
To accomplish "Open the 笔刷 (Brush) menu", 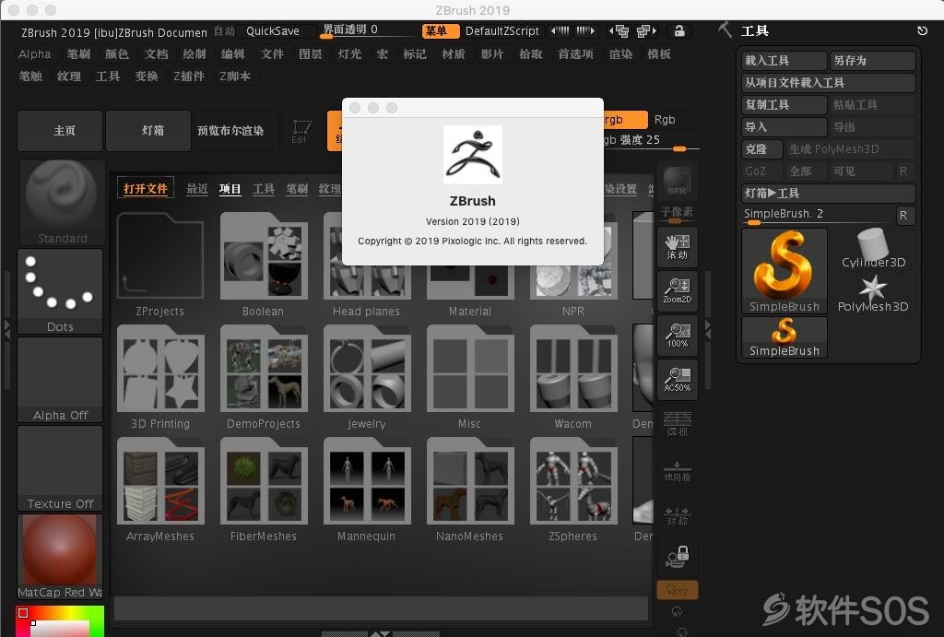I will click(x=78, y=54).
